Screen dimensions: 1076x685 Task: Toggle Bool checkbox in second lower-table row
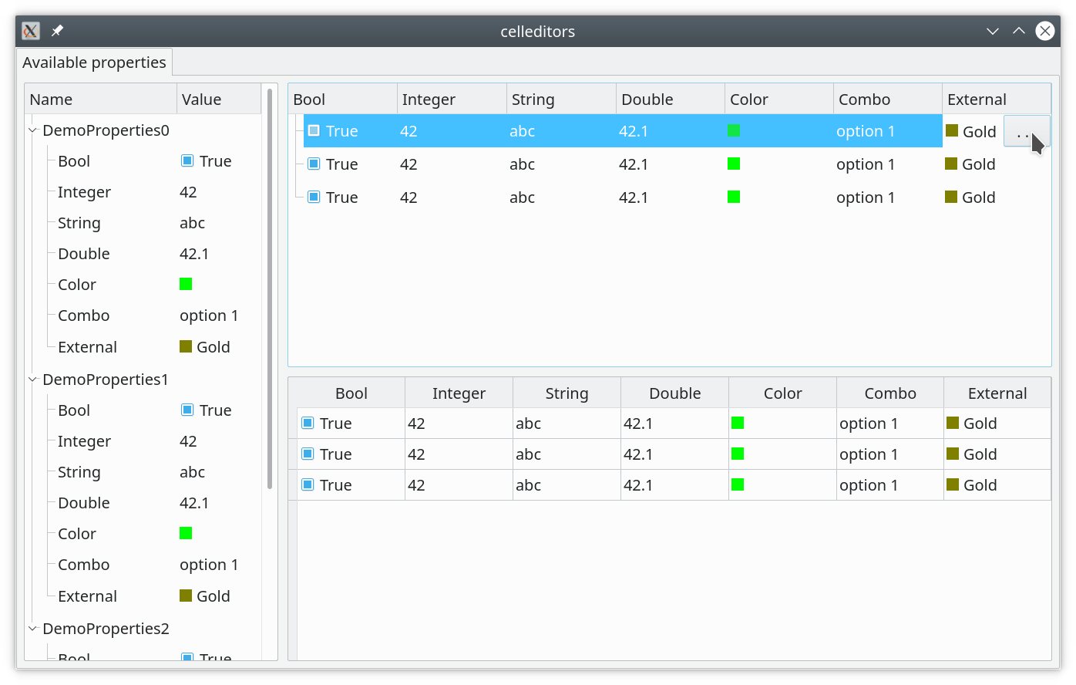[x=308, y=454]
